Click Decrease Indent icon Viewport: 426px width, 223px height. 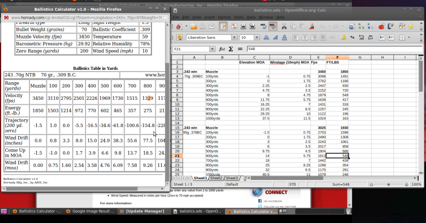coord(382,37)
